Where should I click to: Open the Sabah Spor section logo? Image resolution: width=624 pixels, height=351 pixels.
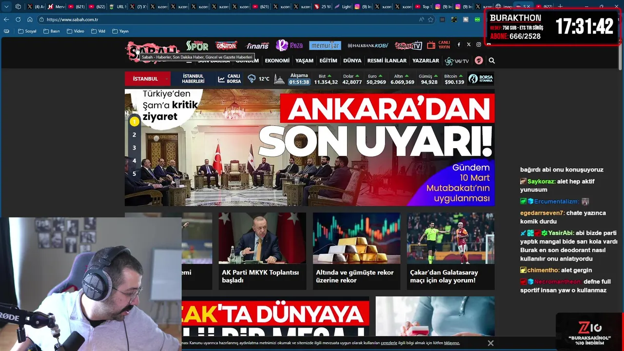(x=197, y=46)
